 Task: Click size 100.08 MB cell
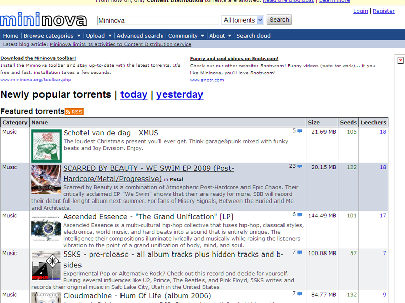[322, 254]
